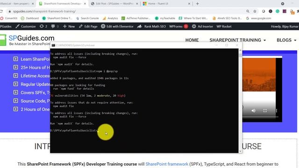Viewport: 299px width, 168px height.
Task: Open Ahrefs SEO Tools bookmark
Action: click(x=227, y=18)
